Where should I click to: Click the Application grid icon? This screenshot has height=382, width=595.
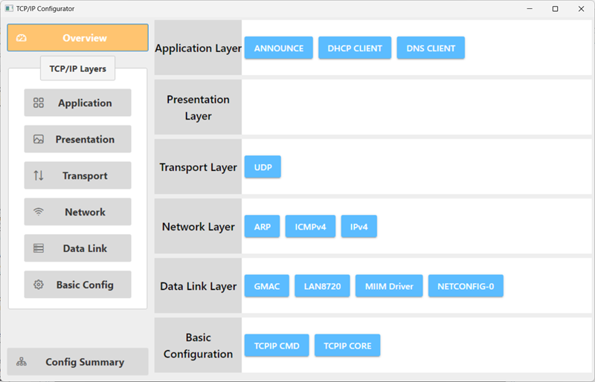39,103
